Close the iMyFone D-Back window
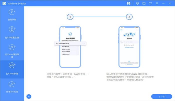 170,3
